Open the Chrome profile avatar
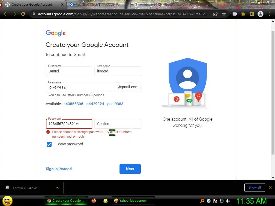This screenshot has height=206, width=275. (x=260, y=14)
